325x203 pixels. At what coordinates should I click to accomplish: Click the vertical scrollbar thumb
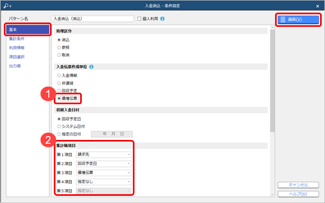(272, 81)
